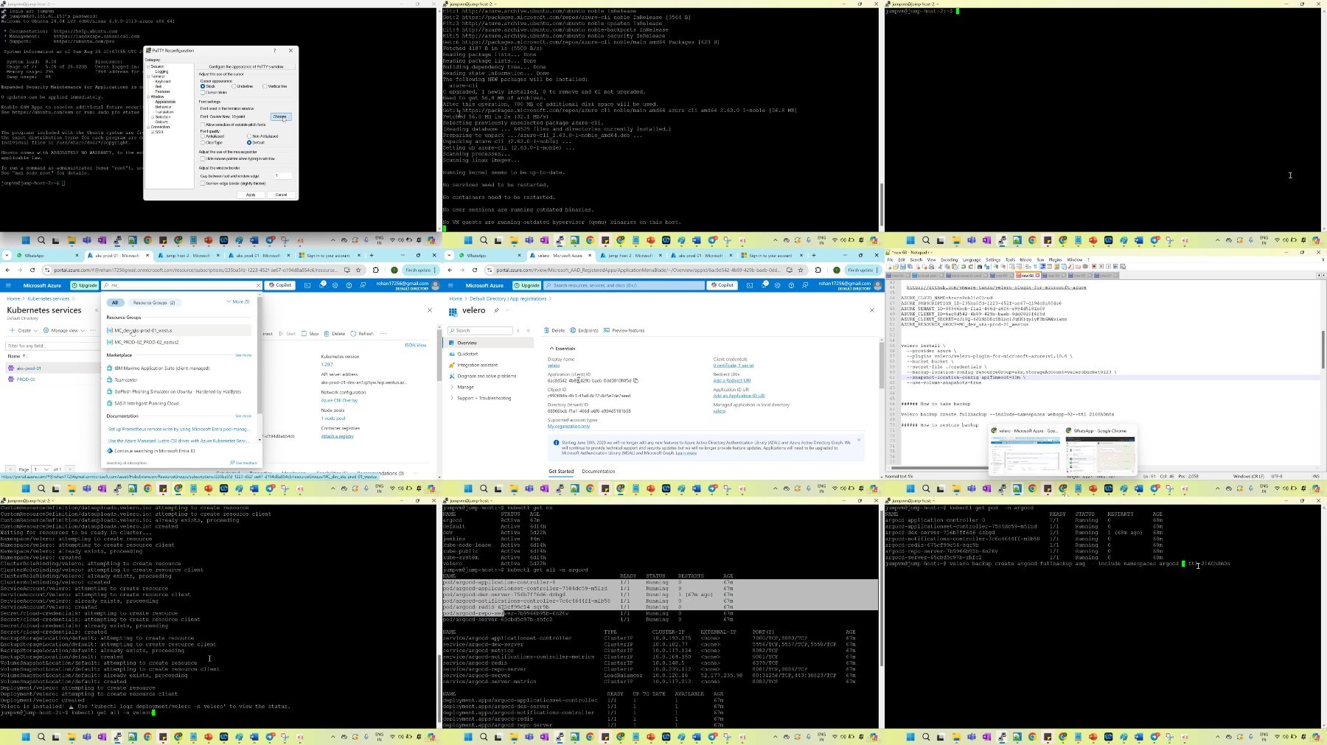Clear the 'mc_' search text in Azure search box
This screenshot has width=1327, height=745.
257,285
